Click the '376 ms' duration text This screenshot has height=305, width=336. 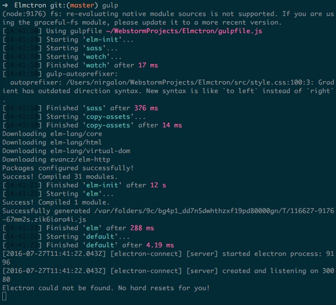[146, 108]
